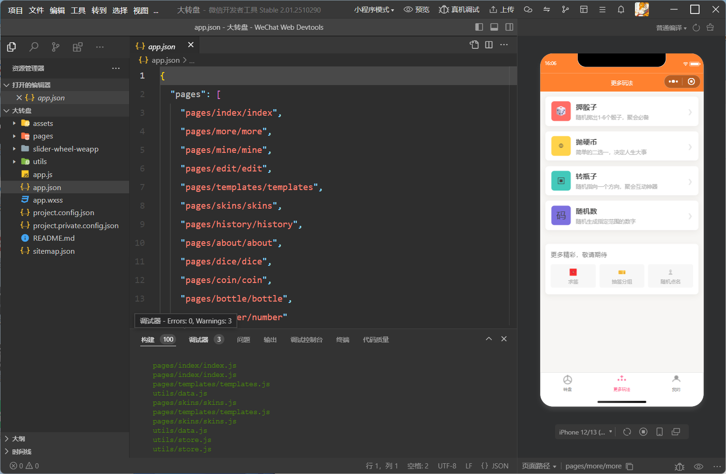Open 普通编译 compile mode dropdown

tap(671, 28)
